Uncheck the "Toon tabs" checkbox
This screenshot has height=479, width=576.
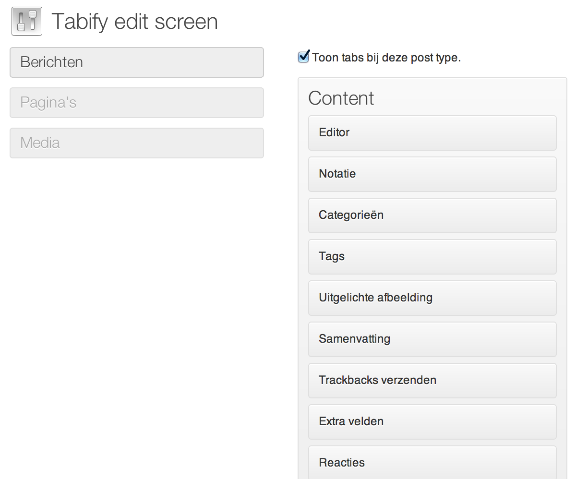(x=303, y=57)
